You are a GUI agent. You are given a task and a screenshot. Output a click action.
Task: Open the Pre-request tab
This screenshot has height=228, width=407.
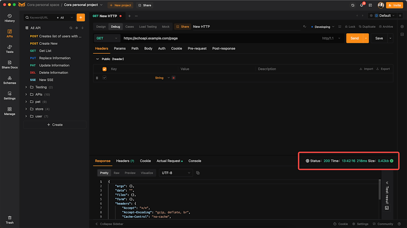(x=197, y=49)
